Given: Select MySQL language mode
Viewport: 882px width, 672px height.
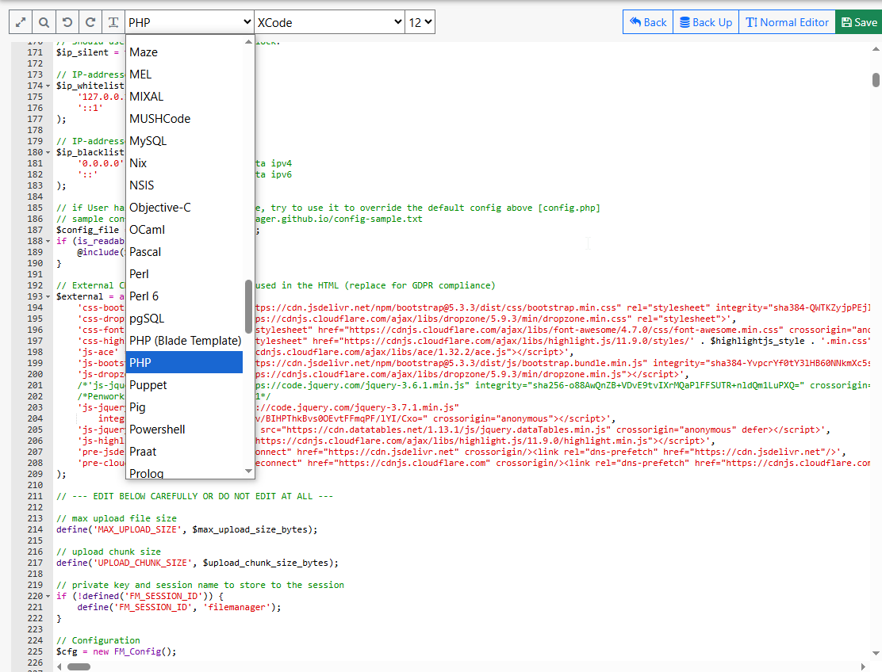Looking at the screenshot, I should (185, 141).
